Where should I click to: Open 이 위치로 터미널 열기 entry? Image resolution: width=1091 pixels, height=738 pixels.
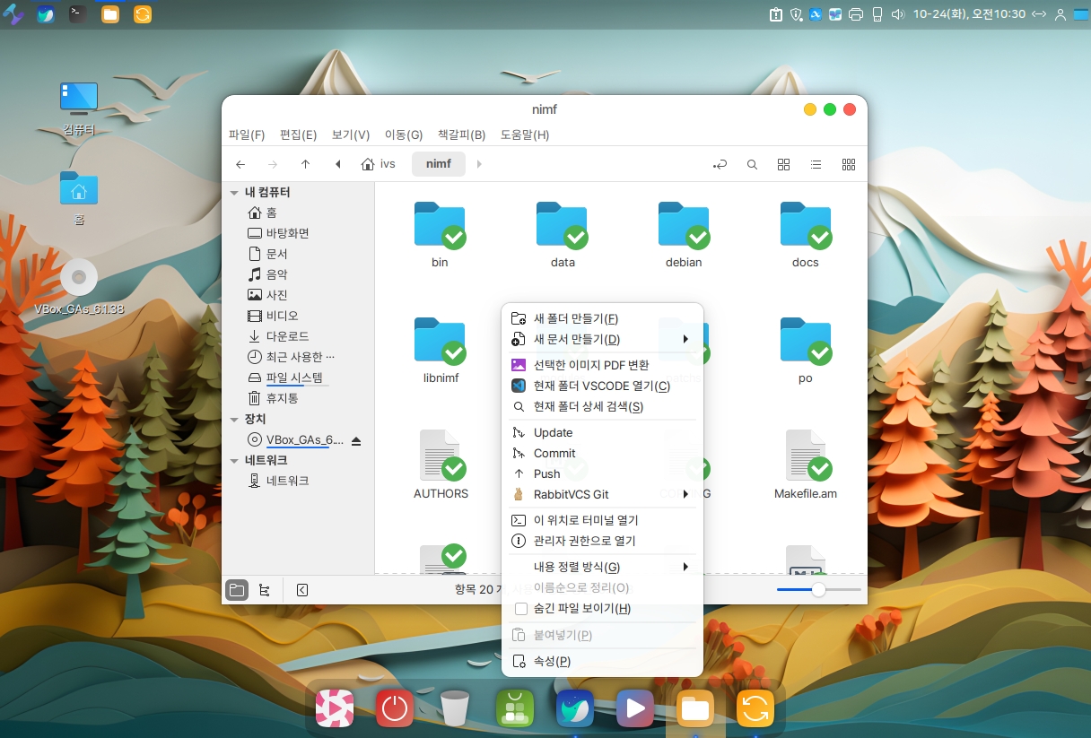coord(585,520)
